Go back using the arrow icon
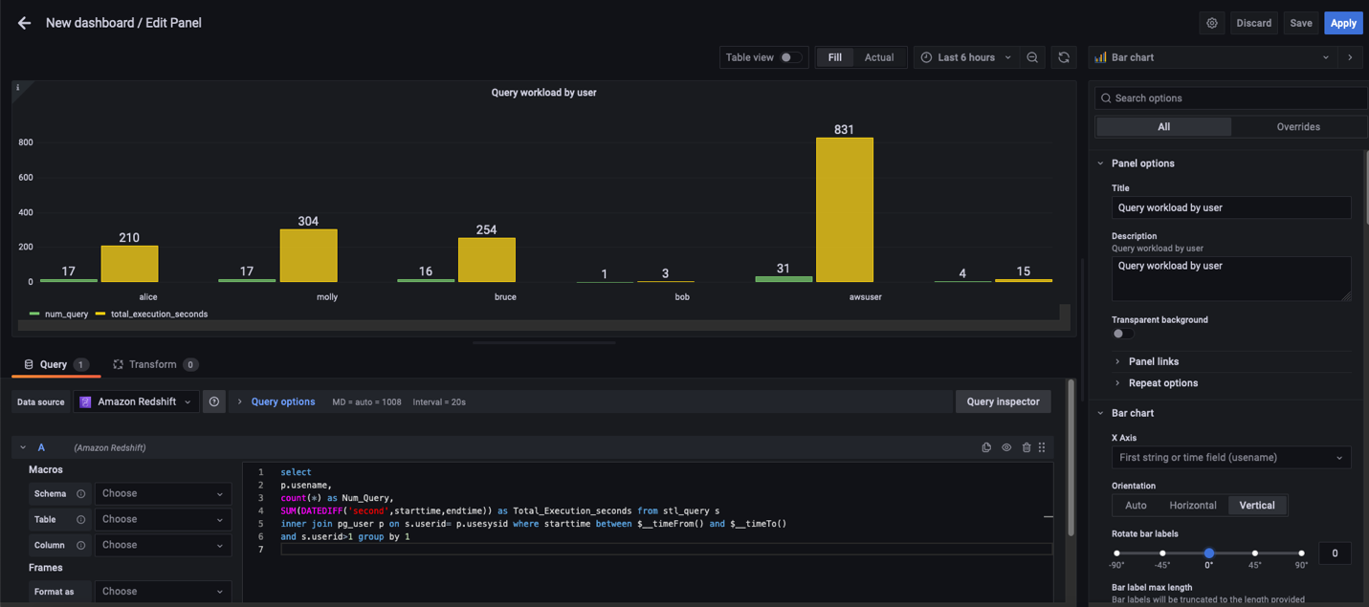The width and height of the screenshot is (1369, 607). pos(24,23)
